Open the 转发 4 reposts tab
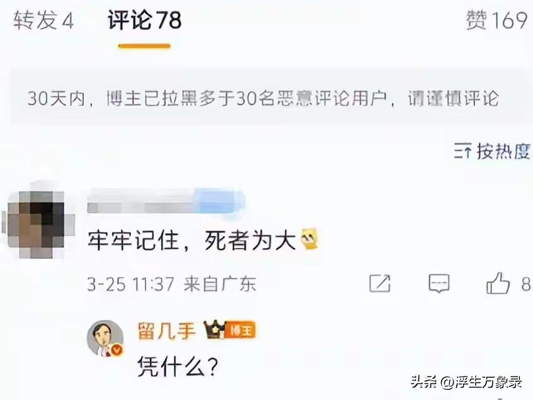The image size is (533, 400). [x=43, y=20]
